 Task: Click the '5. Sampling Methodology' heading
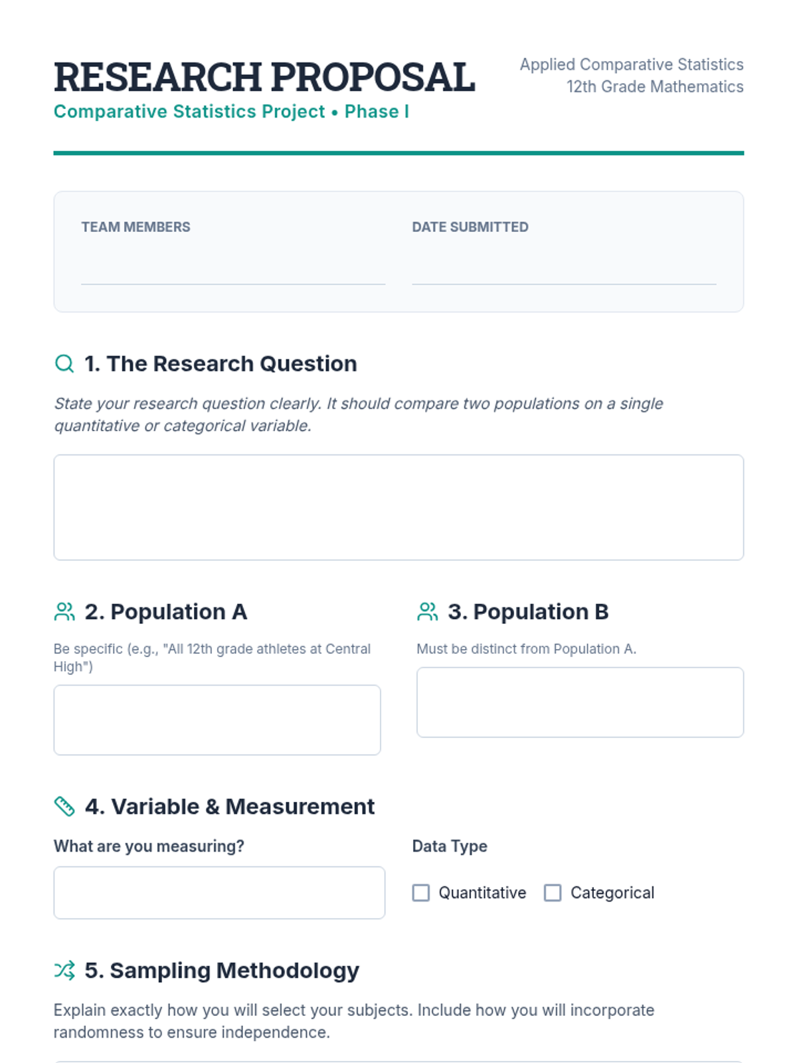[222, 971]
